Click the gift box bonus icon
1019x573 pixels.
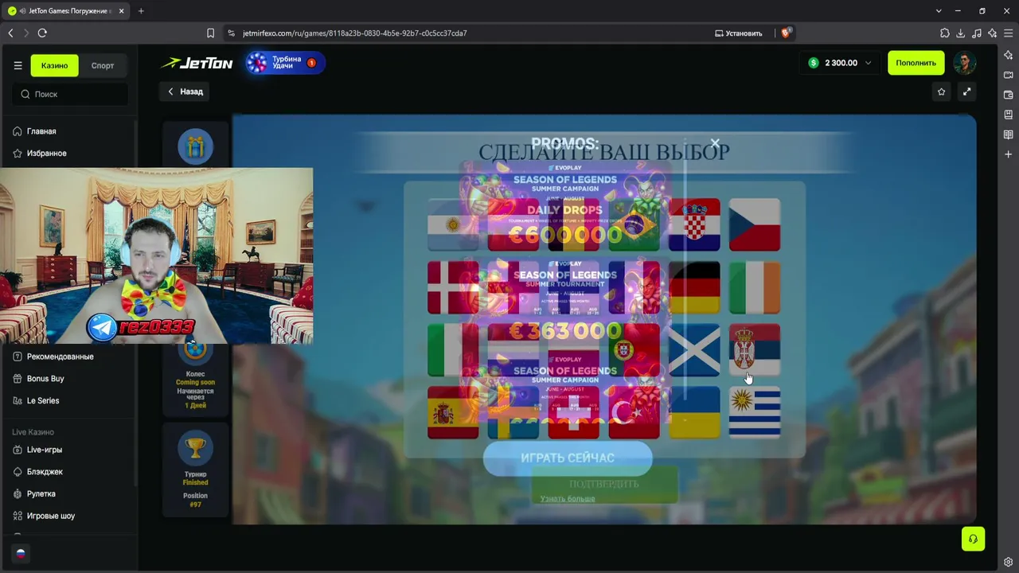[195, 146]
